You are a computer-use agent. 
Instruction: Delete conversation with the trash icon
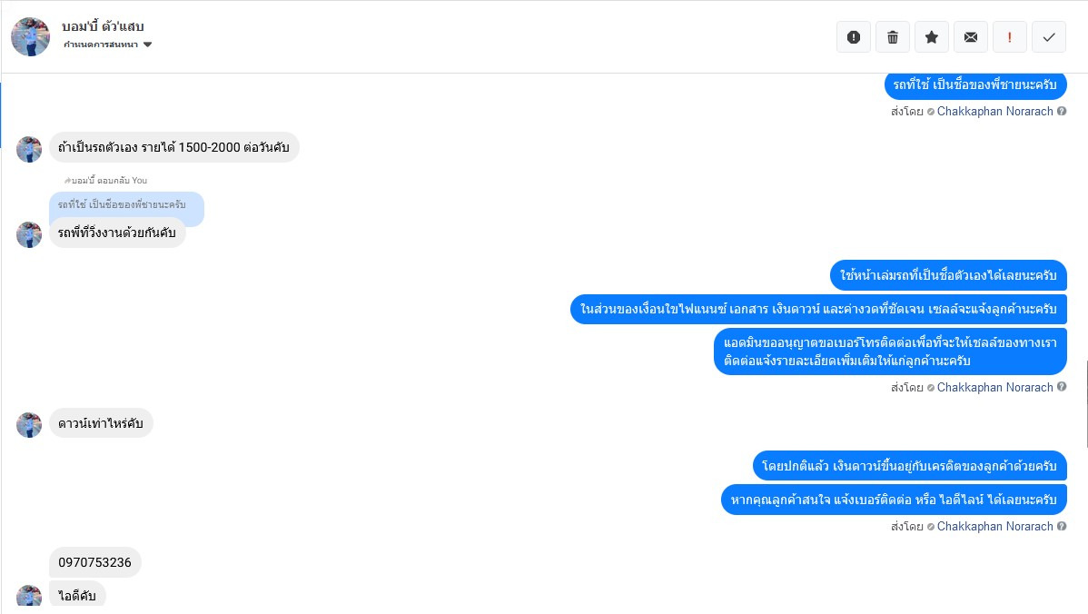[893, 37]
